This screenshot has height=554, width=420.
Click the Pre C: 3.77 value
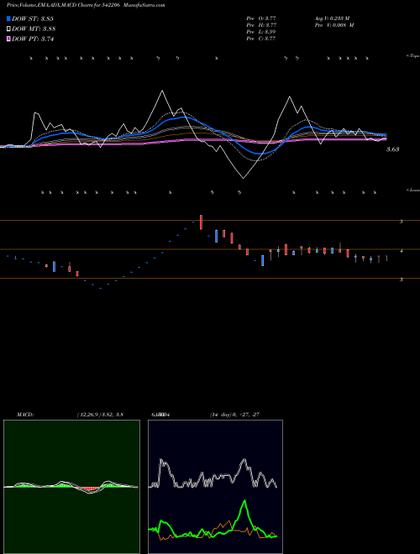261,39
